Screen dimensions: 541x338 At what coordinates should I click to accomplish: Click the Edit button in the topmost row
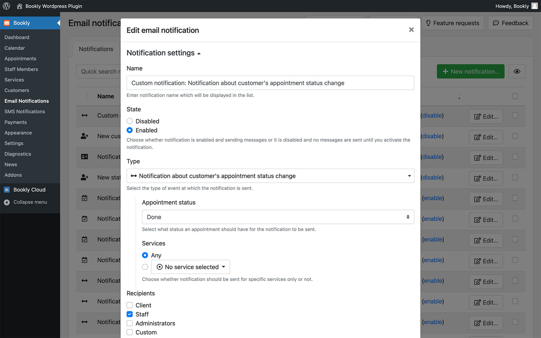click(486, 117)
